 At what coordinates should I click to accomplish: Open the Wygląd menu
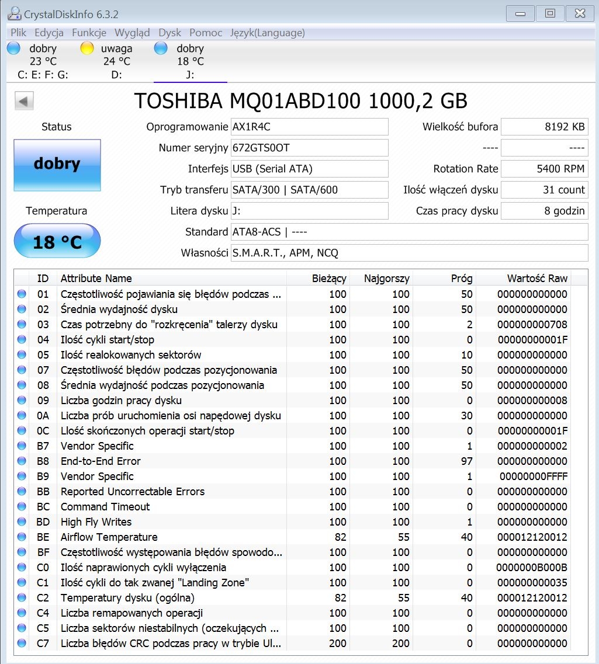(x=132, y=33)
